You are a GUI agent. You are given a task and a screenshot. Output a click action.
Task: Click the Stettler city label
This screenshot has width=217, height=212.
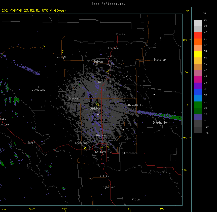click(x=160, y=60)
